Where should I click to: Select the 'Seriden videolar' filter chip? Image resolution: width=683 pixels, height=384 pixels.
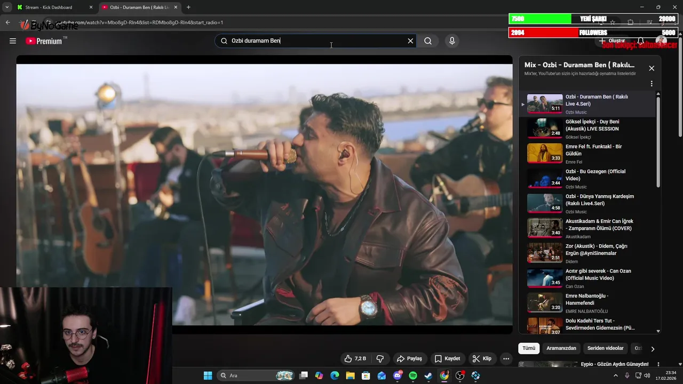point(605,348)
